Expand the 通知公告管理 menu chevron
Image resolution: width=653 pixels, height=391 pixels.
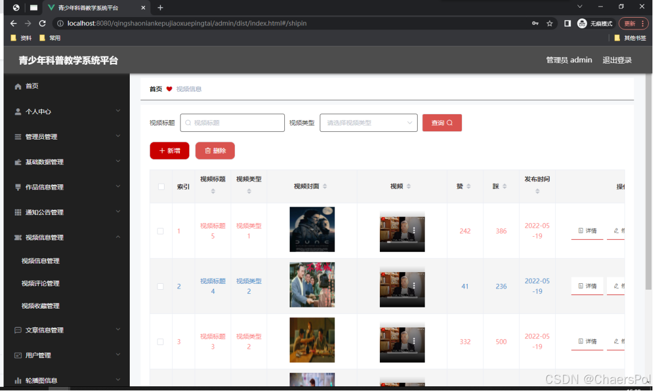click(118, 211)
